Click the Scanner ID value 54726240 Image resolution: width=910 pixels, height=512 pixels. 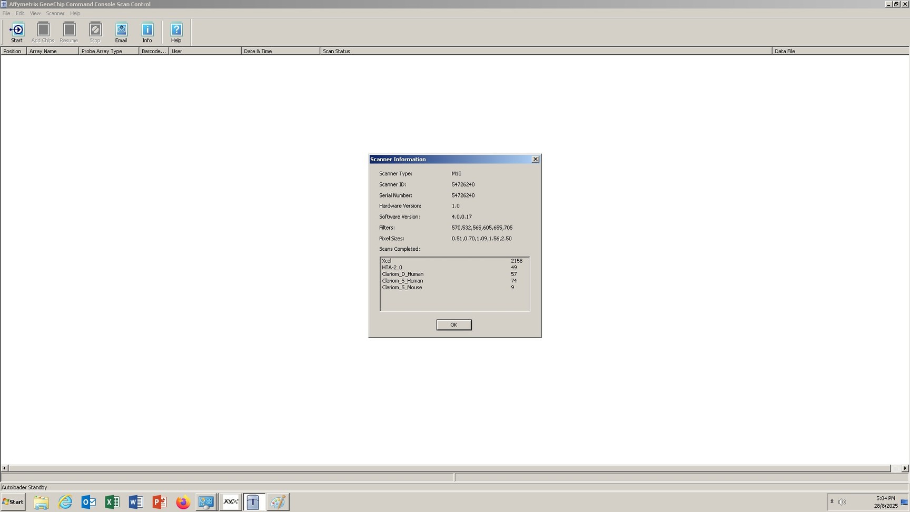463,184
